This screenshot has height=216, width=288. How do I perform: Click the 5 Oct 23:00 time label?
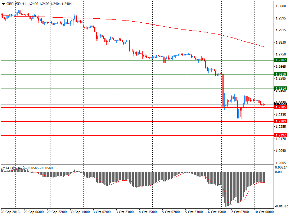point(194,212)
